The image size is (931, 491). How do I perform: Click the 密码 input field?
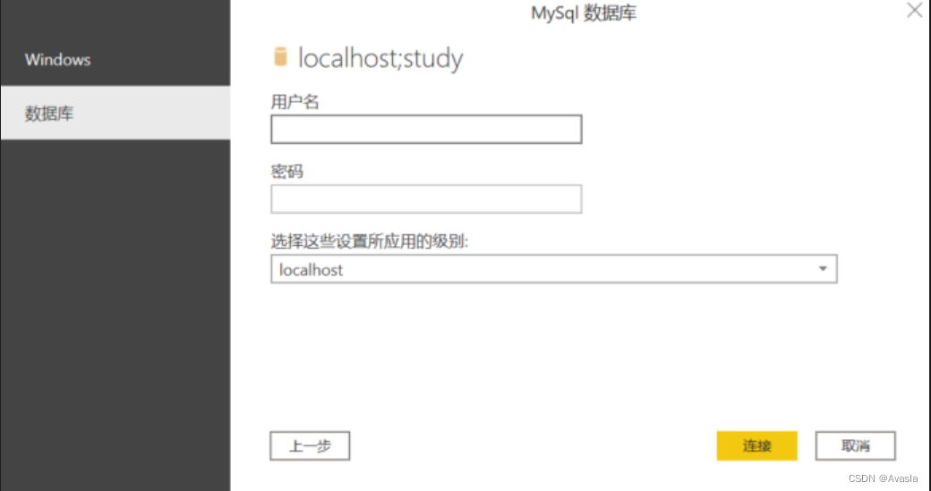pos(426,199)
